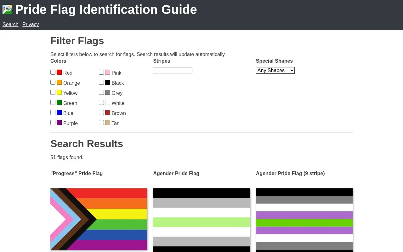Check the Orange color filter
The width and height of the screenshot is (403, 252).
click(x=53, y=82)
